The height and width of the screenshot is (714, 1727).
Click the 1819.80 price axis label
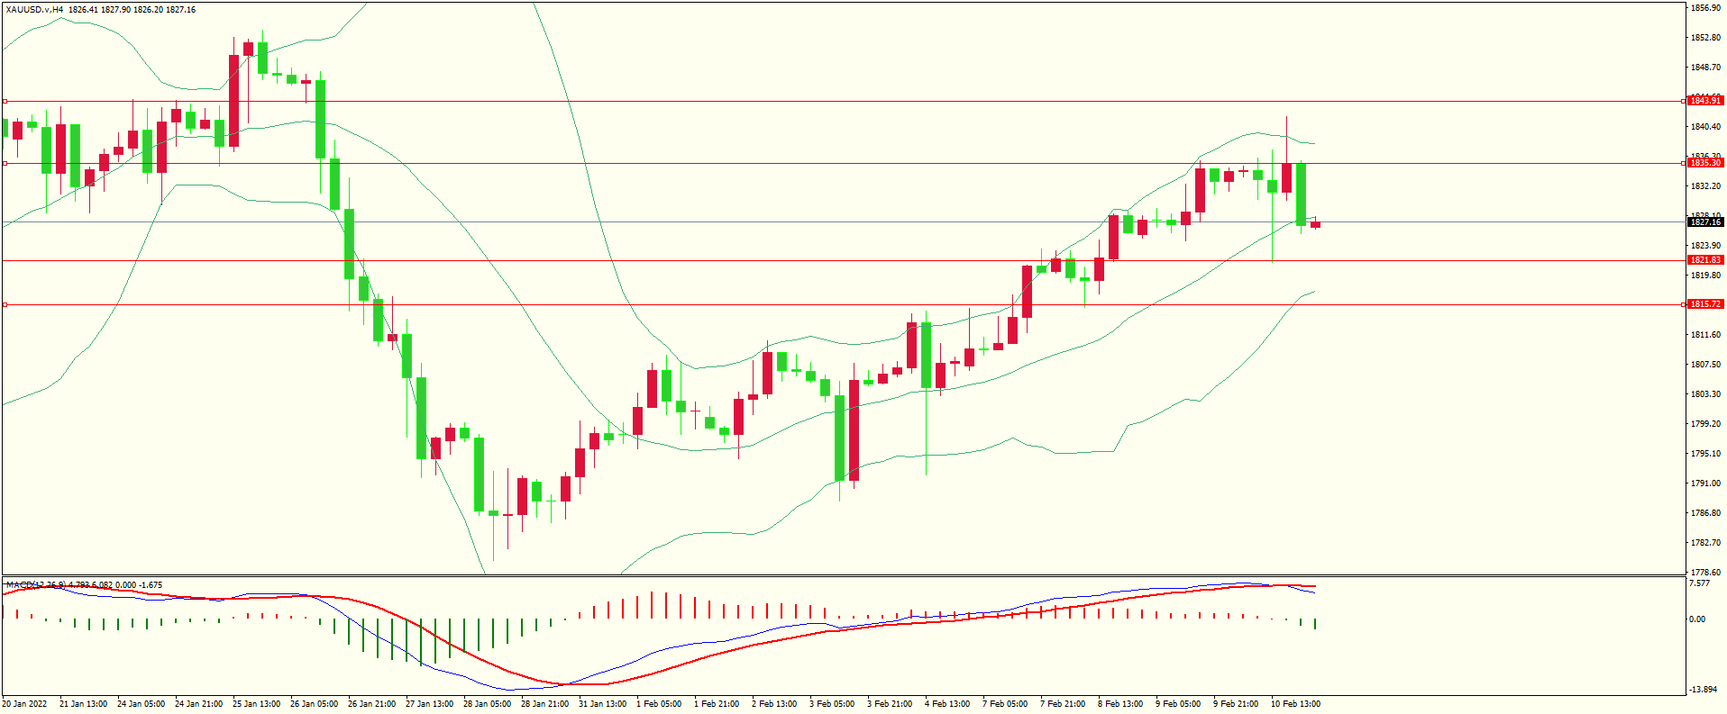point(1705,276)
